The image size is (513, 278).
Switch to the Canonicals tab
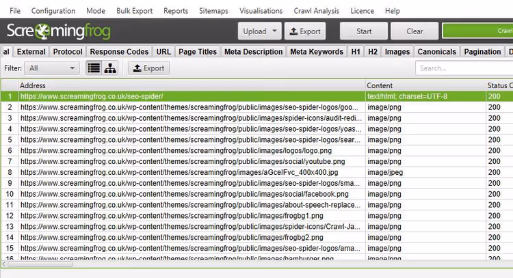click(437, 52)
